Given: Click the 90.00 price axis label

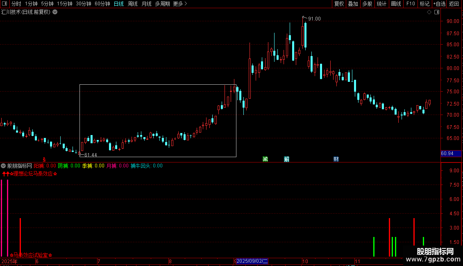Looking at the screenshot, I should [x=453, y=21].
